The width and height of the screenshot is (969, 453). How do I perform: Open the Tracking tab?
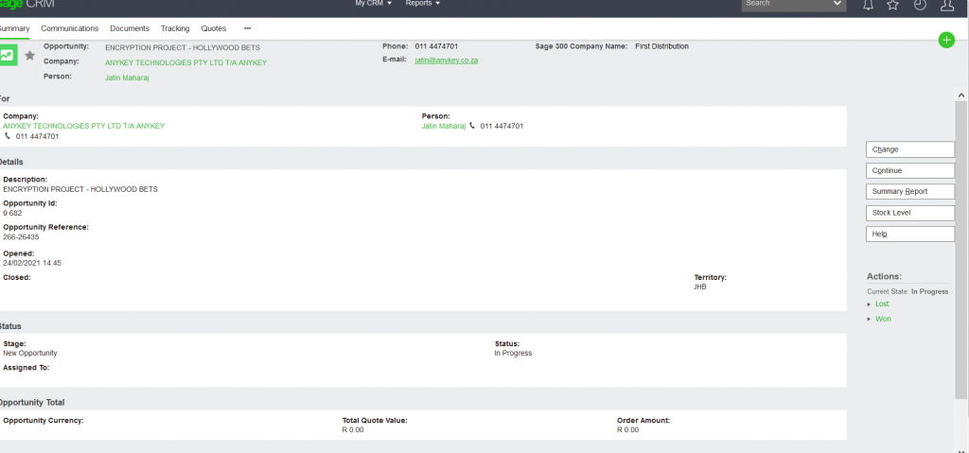pyautogui.click(x=175, y=28)
